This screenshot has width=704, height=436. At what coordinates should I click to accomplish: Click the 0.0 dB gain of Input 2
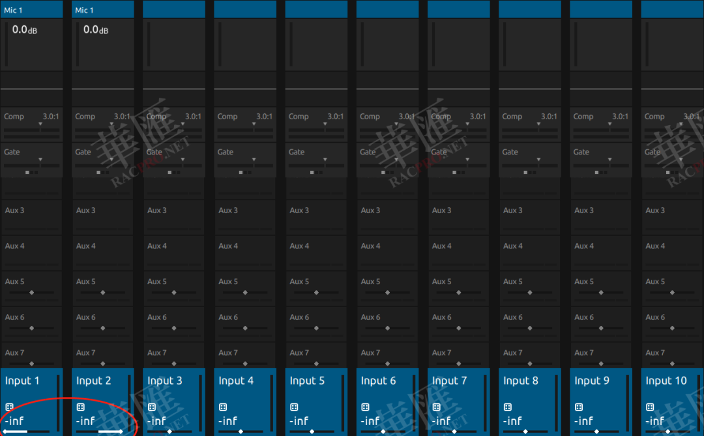96,29
